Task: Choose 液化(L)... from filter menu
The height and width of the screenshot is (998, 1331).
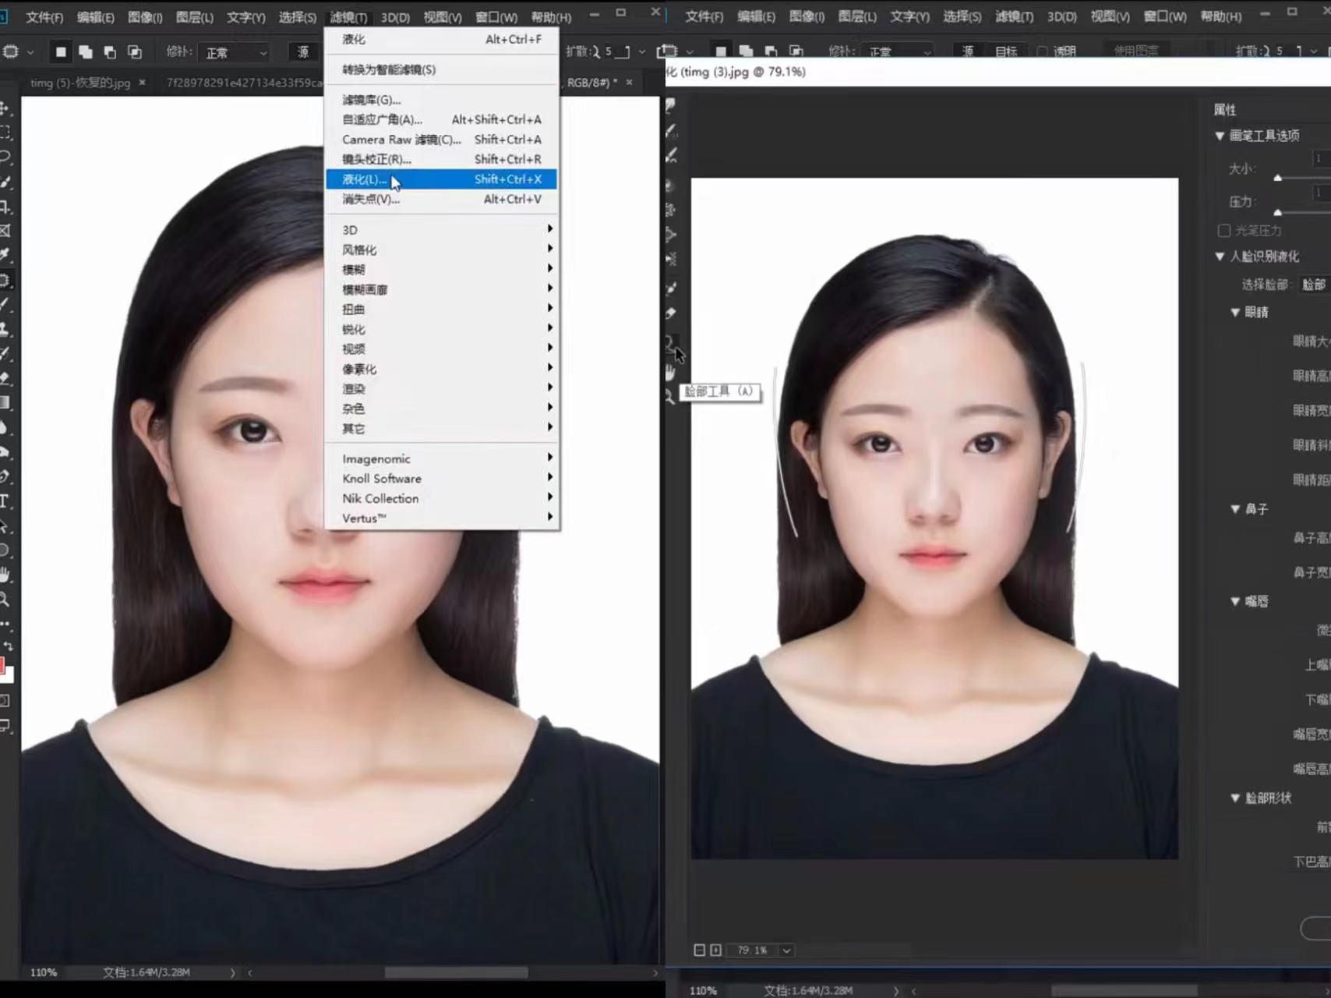Action: [441, 179]
